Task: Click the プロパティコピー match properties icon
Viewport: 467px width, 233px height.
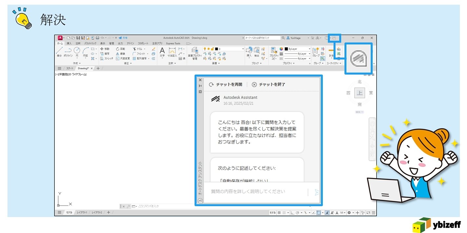Action: click(x=274, y=52)
